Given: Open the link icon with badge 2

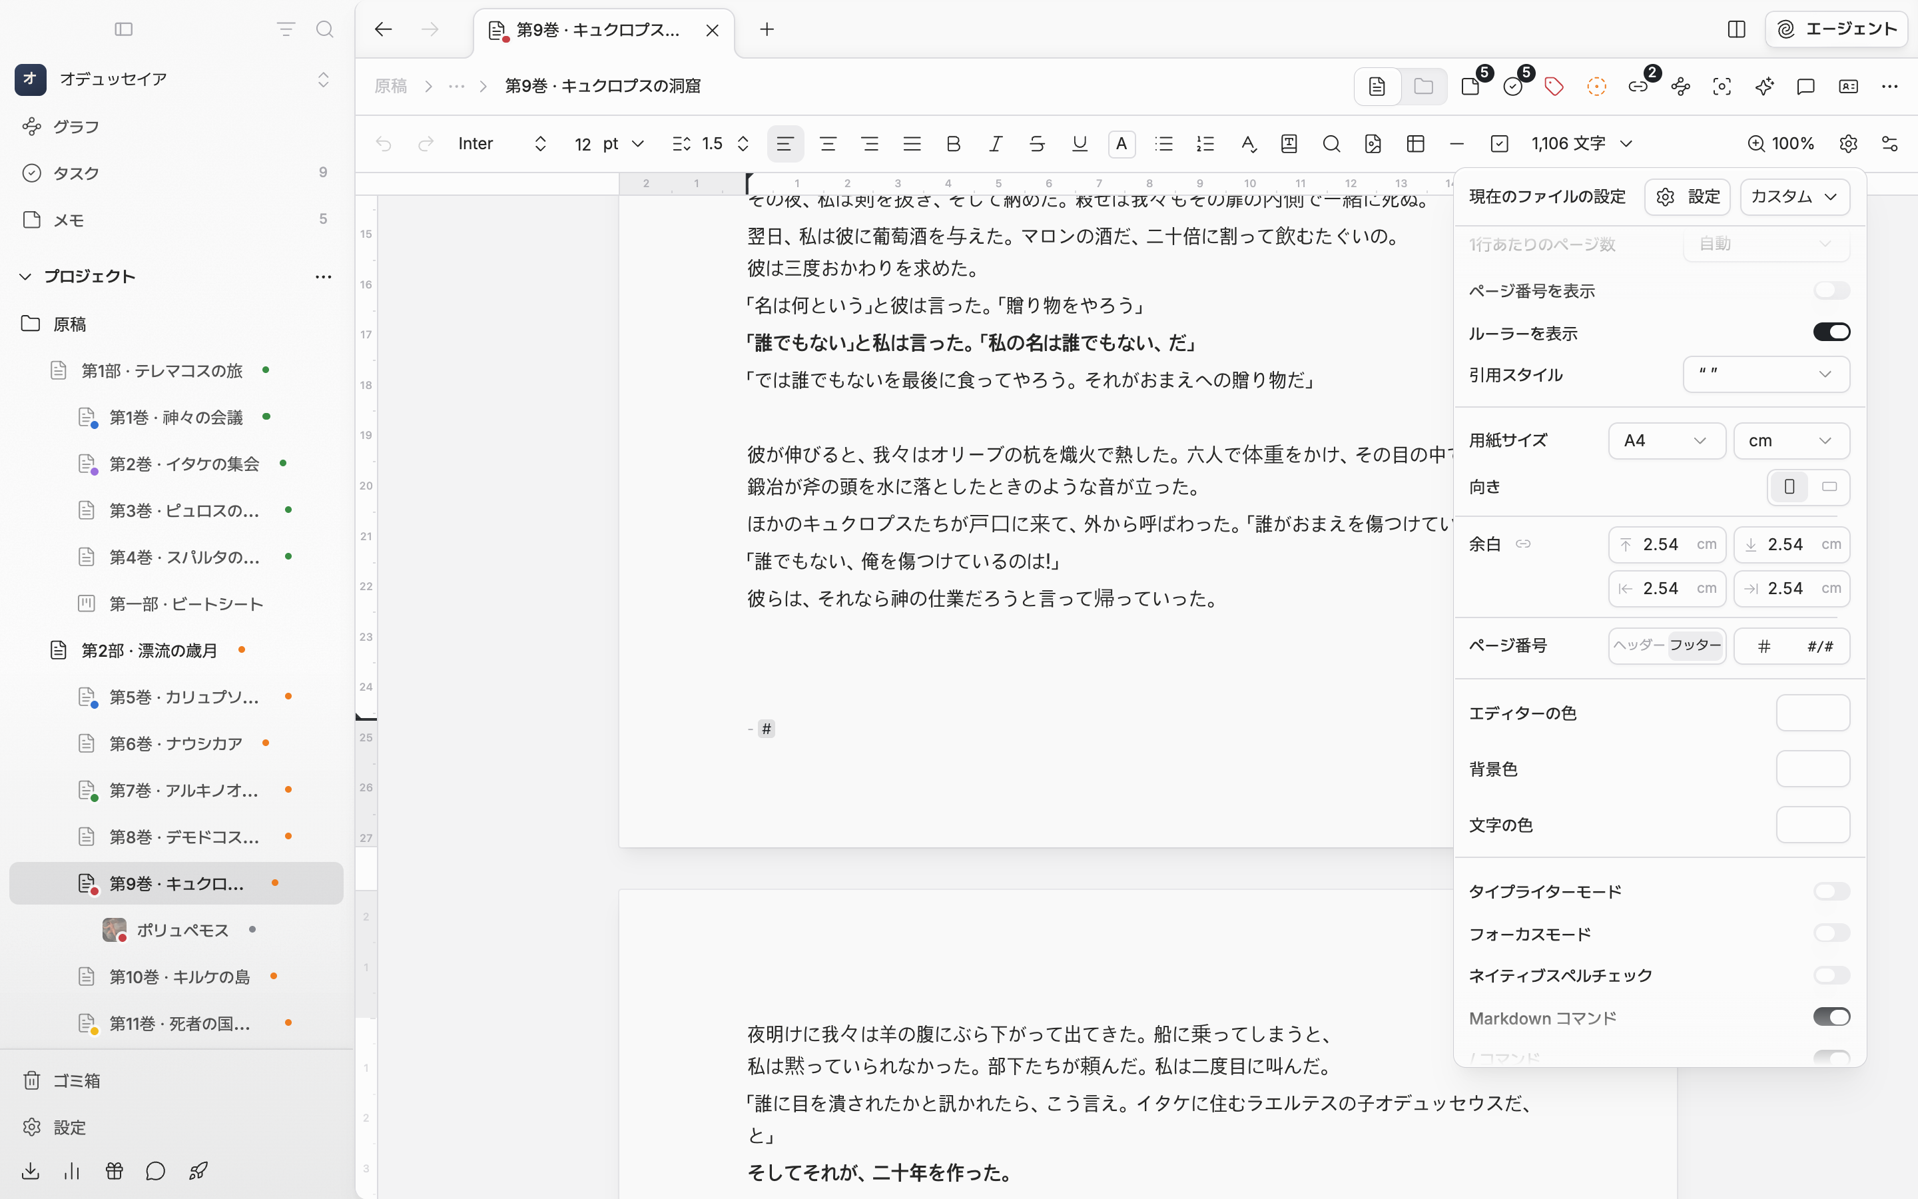Looking at the screenshot, I should (1639, 87).
